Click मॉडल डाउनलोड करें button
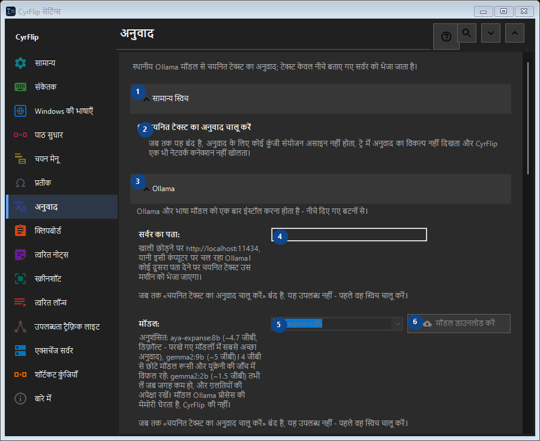Screen dimensions: 540x441 coord(459,324)
